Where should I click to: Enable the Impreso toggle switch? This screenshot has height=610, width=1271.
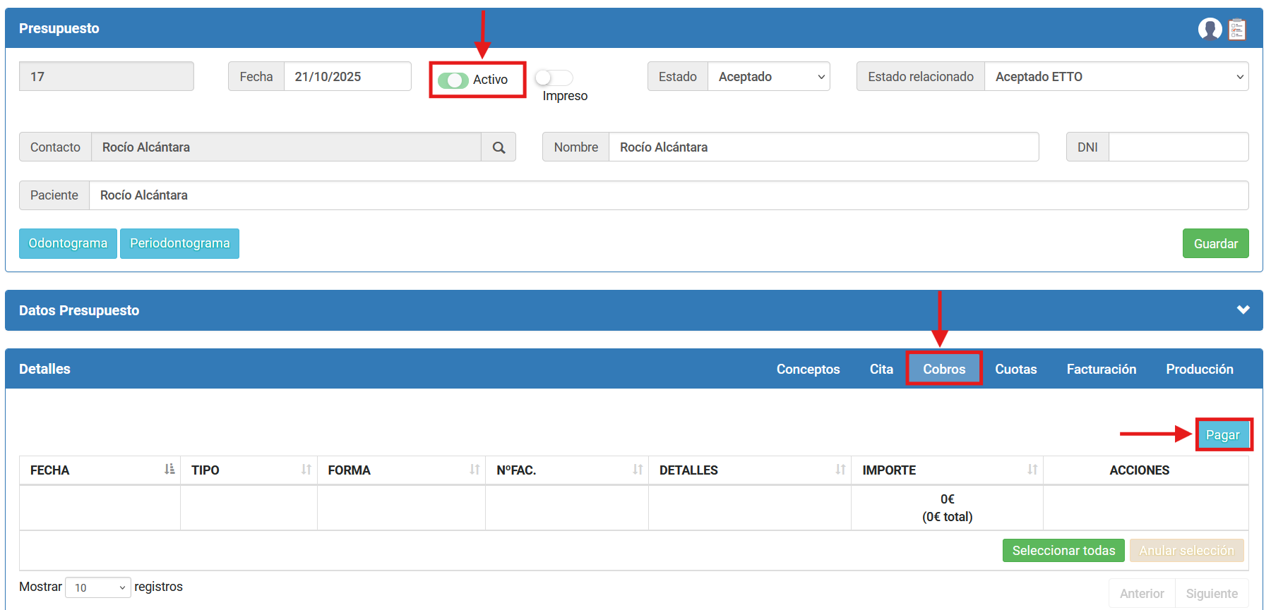(554, 78)
